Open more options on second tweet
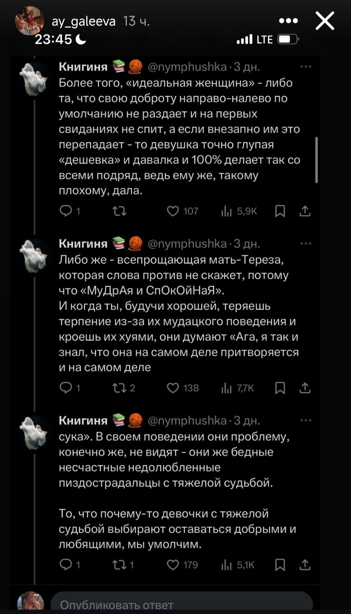 [305, 244]
